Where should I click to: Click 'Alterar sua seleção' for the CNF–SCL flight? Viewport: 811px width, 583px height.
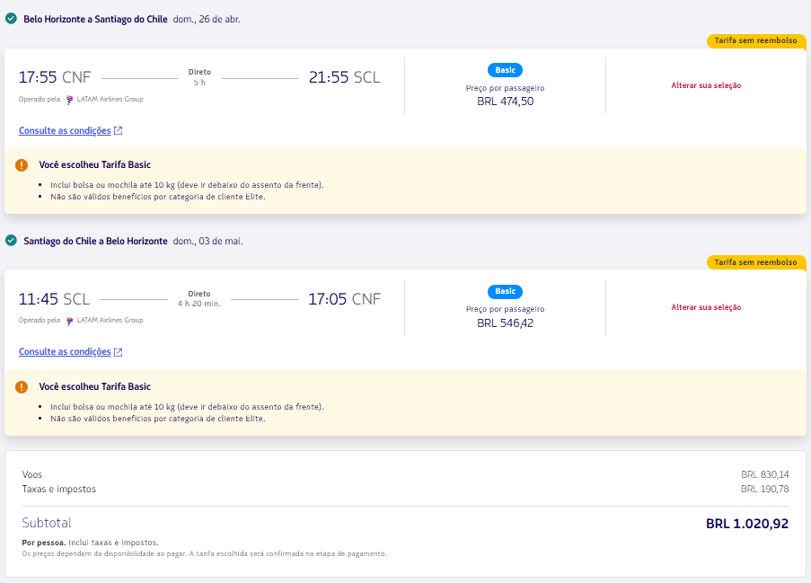(x=706, y=85)
